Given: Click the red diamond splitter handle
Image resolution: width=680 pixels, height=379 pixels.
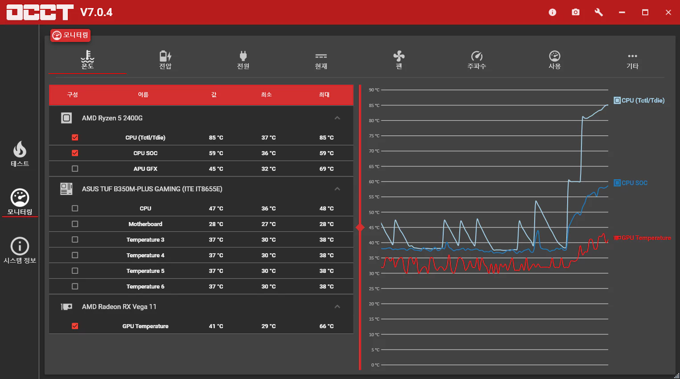Looking at the screenshot, I should click(x=360, y=227).
